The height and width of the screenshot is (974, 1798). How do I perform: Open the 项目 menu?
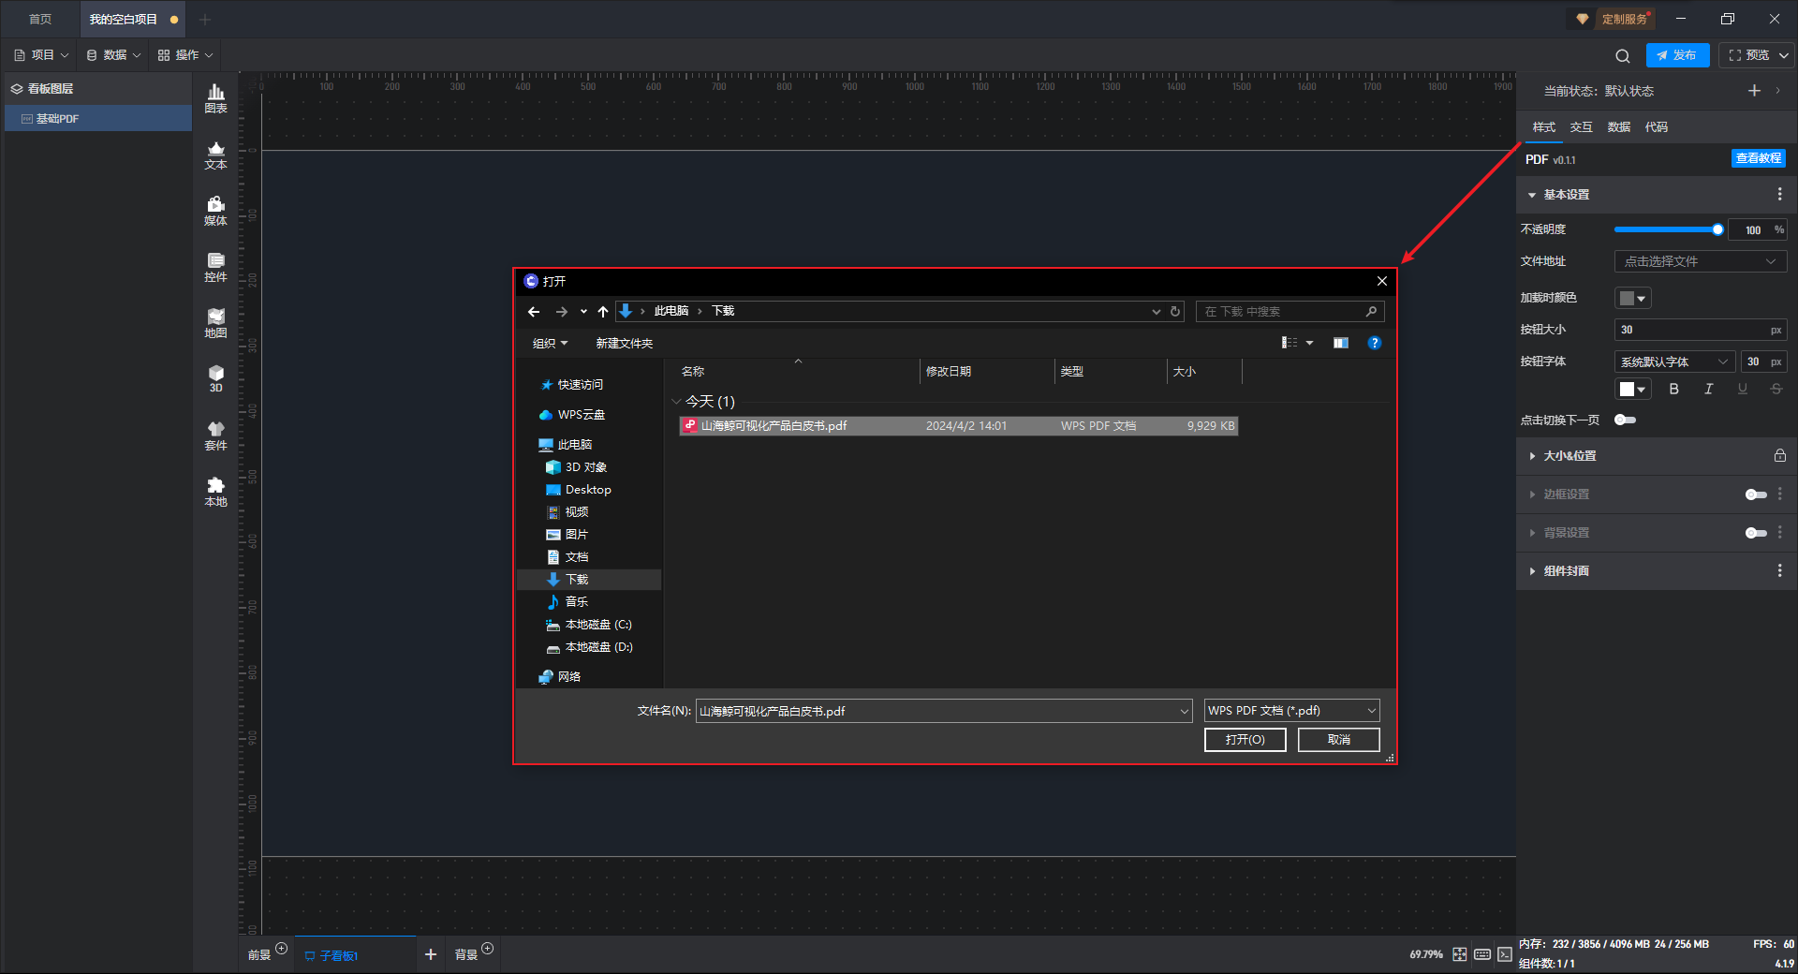[x=41, y=55]
